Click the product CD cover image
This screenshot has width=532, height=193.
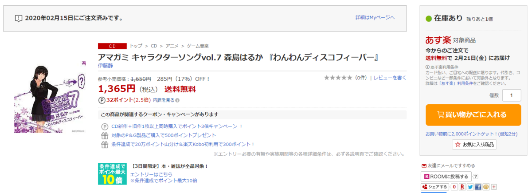pyautogui.click(x=50, y=96)
